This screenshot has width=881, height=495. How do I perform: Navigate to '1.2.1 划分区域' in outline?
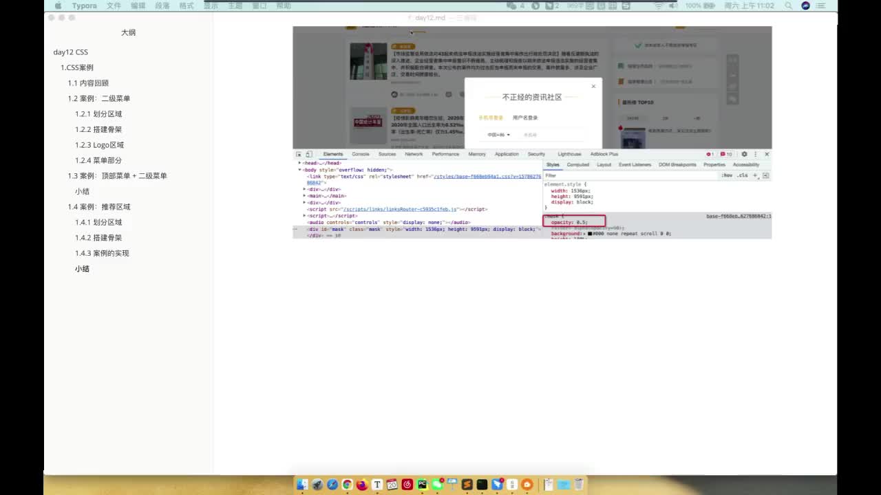(x=98, y=114)
